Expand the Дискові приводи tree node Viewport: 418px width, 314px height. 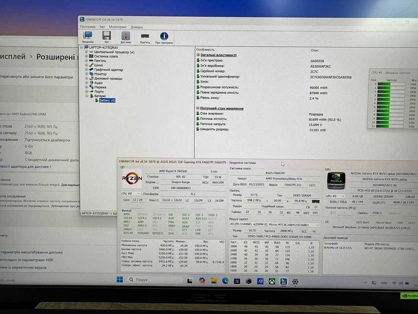pos(86,78)
